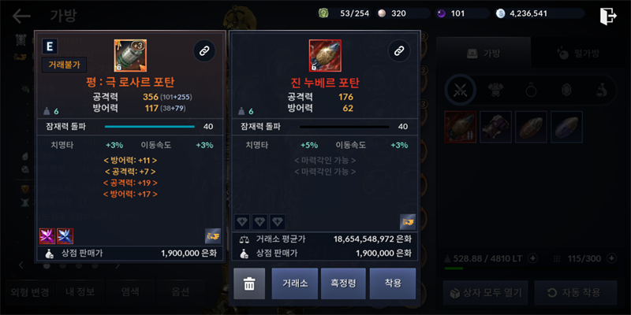Tap the back arrow beside 가방
This screenshot has width=631, height=315.
21,16
